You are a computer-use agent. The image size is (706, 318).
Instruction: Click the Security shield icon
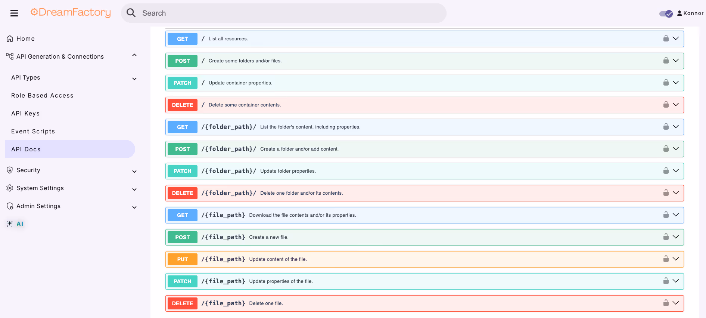coord(10,170)
